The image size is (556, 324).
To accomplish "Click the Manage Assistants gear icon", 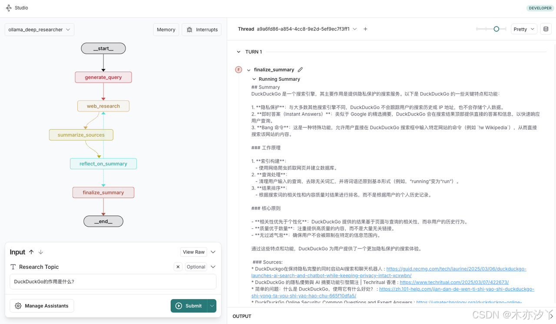I will click(18, 306).
